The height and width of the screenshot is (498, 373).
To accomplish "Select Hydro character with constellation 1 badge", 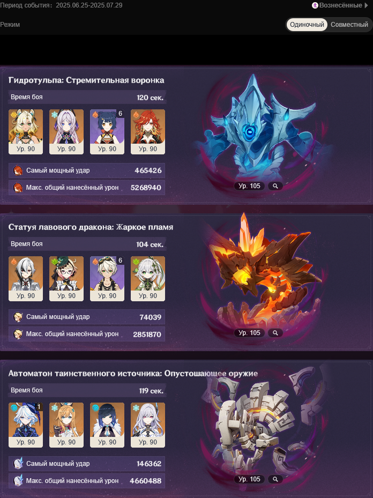I will pyautogui.click(x=26, y=425).
